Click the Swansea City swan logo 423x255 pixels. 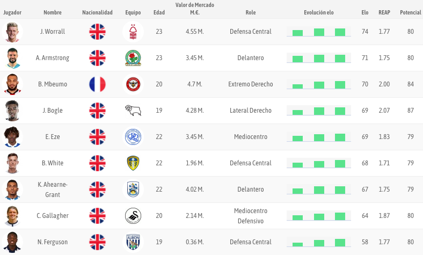pyautogui.click(x=133, y=216)
